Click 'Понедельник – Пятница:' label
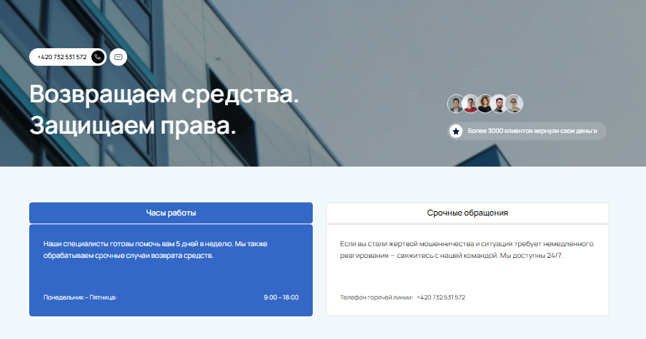The image size is (646, 339). tap(80, 297)
